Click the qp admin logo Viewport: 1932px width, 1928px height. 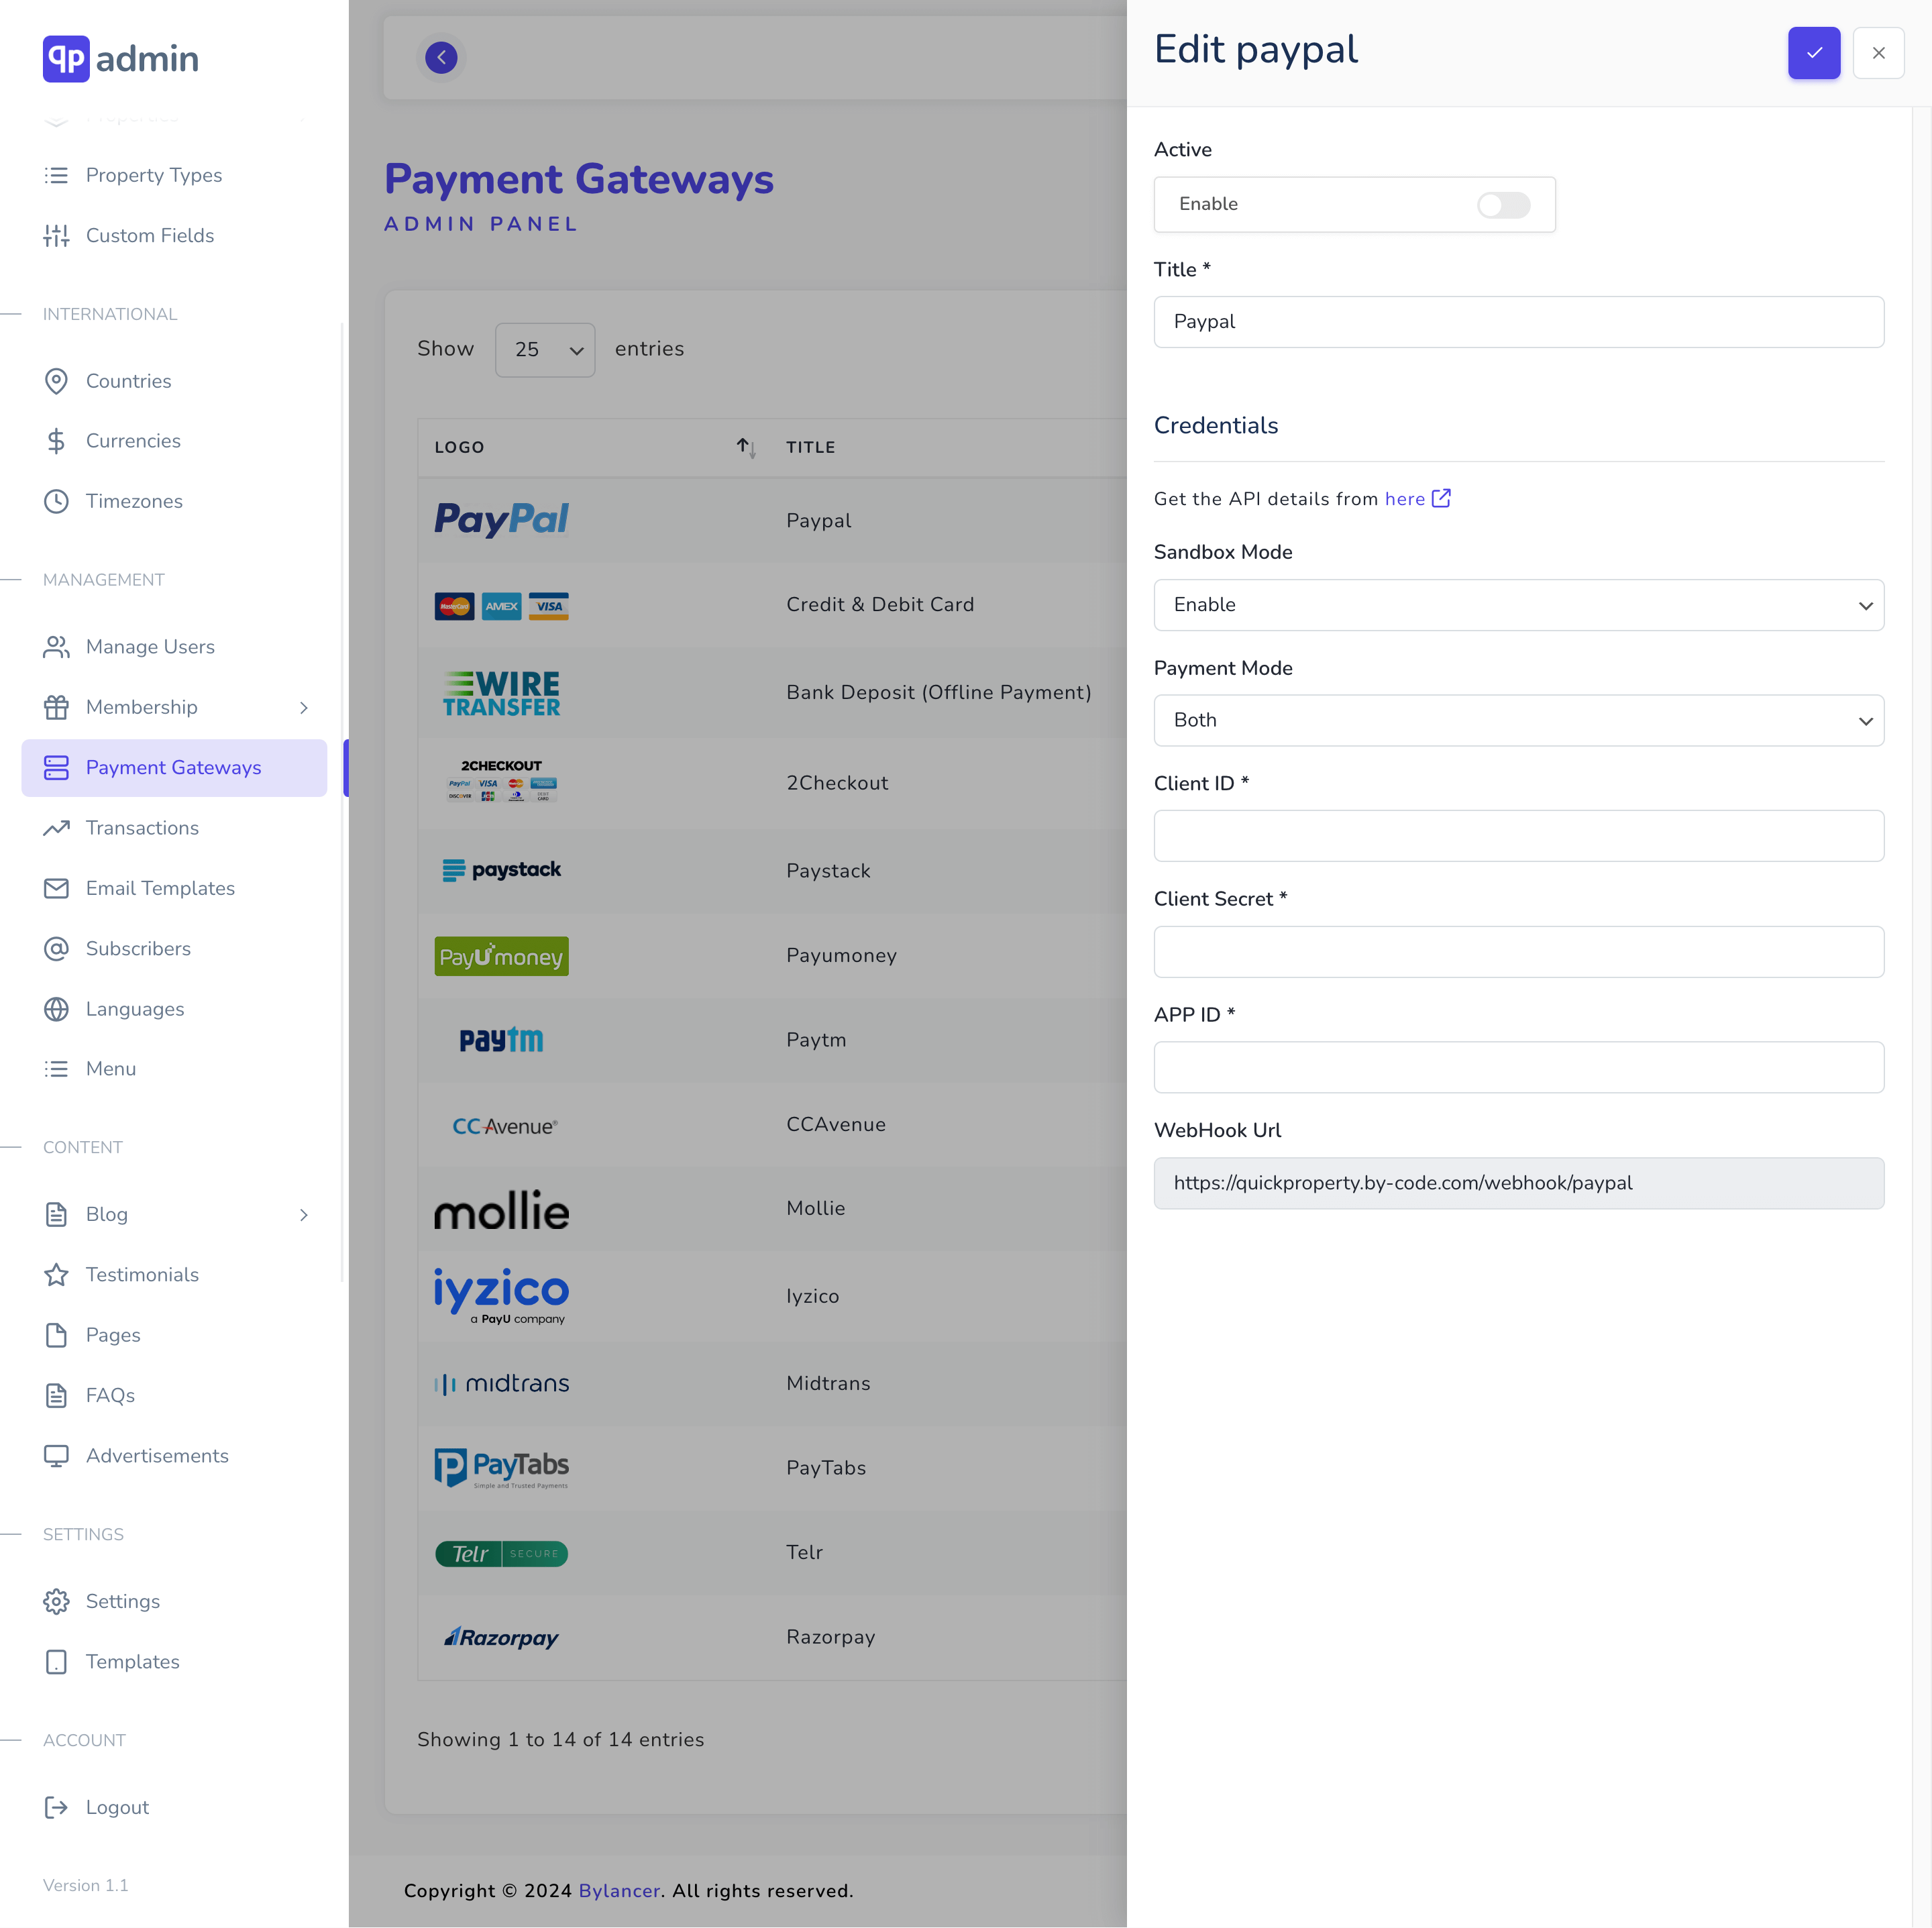point(121,58)
